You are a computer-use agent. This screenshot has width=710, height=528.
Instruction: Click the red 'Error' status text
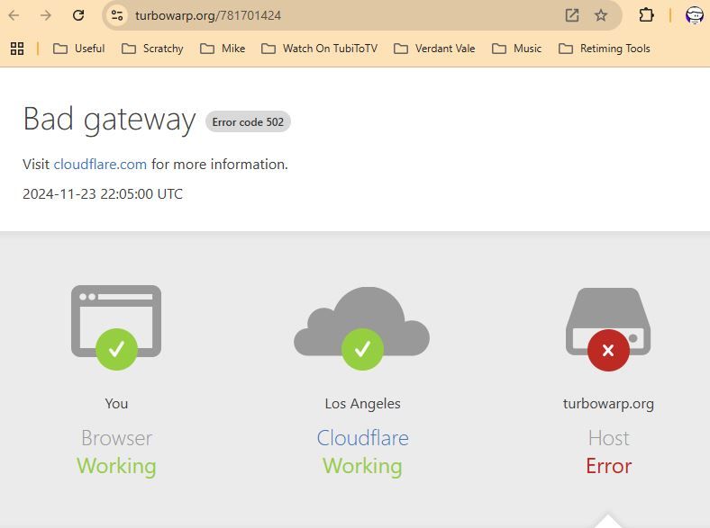(608, 466)
